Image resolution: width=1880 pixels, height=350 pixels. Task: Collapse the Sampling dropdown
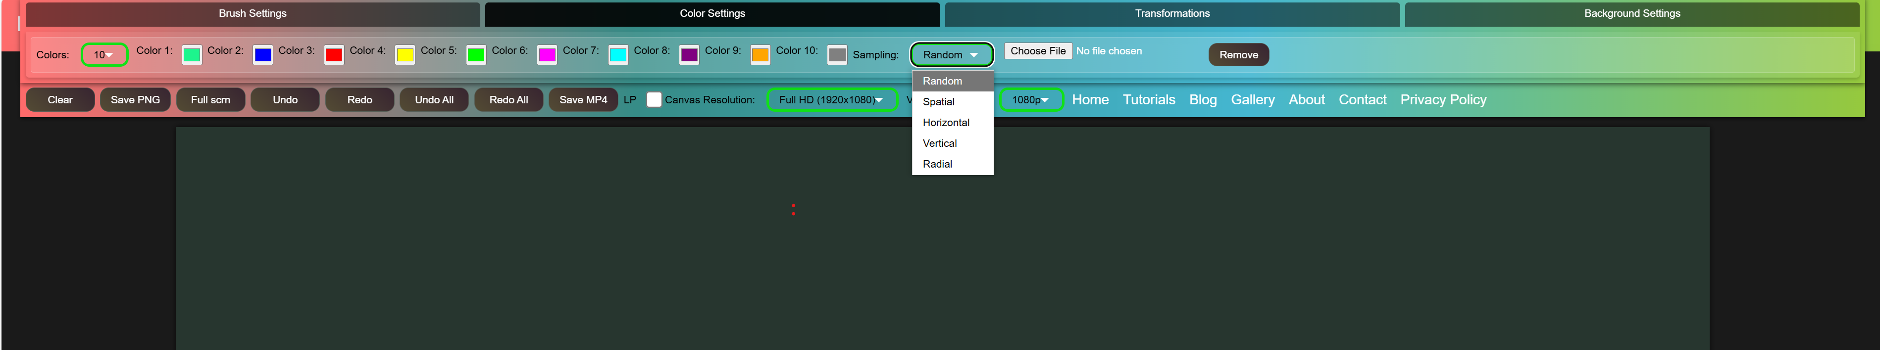click(952, 55)
